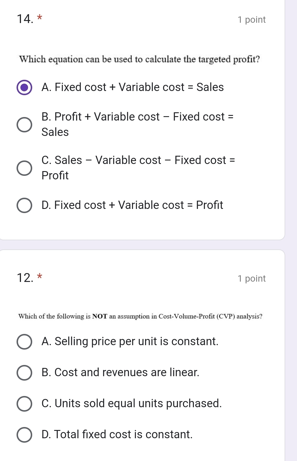Choose radio button for 'Selling price per unit is constant'
Screen dimensions: 297x461
tap(24, 342)
